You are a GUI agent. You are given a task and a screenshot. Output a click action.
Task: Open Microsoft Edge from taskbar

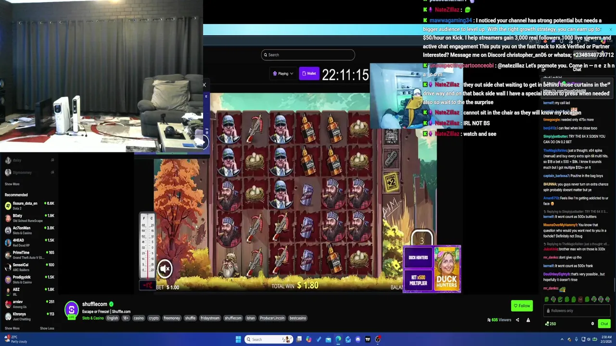[x=338, y=339]
